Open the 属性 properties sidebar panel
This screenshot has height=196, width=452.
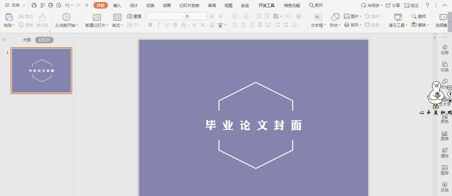click(445, 153)
